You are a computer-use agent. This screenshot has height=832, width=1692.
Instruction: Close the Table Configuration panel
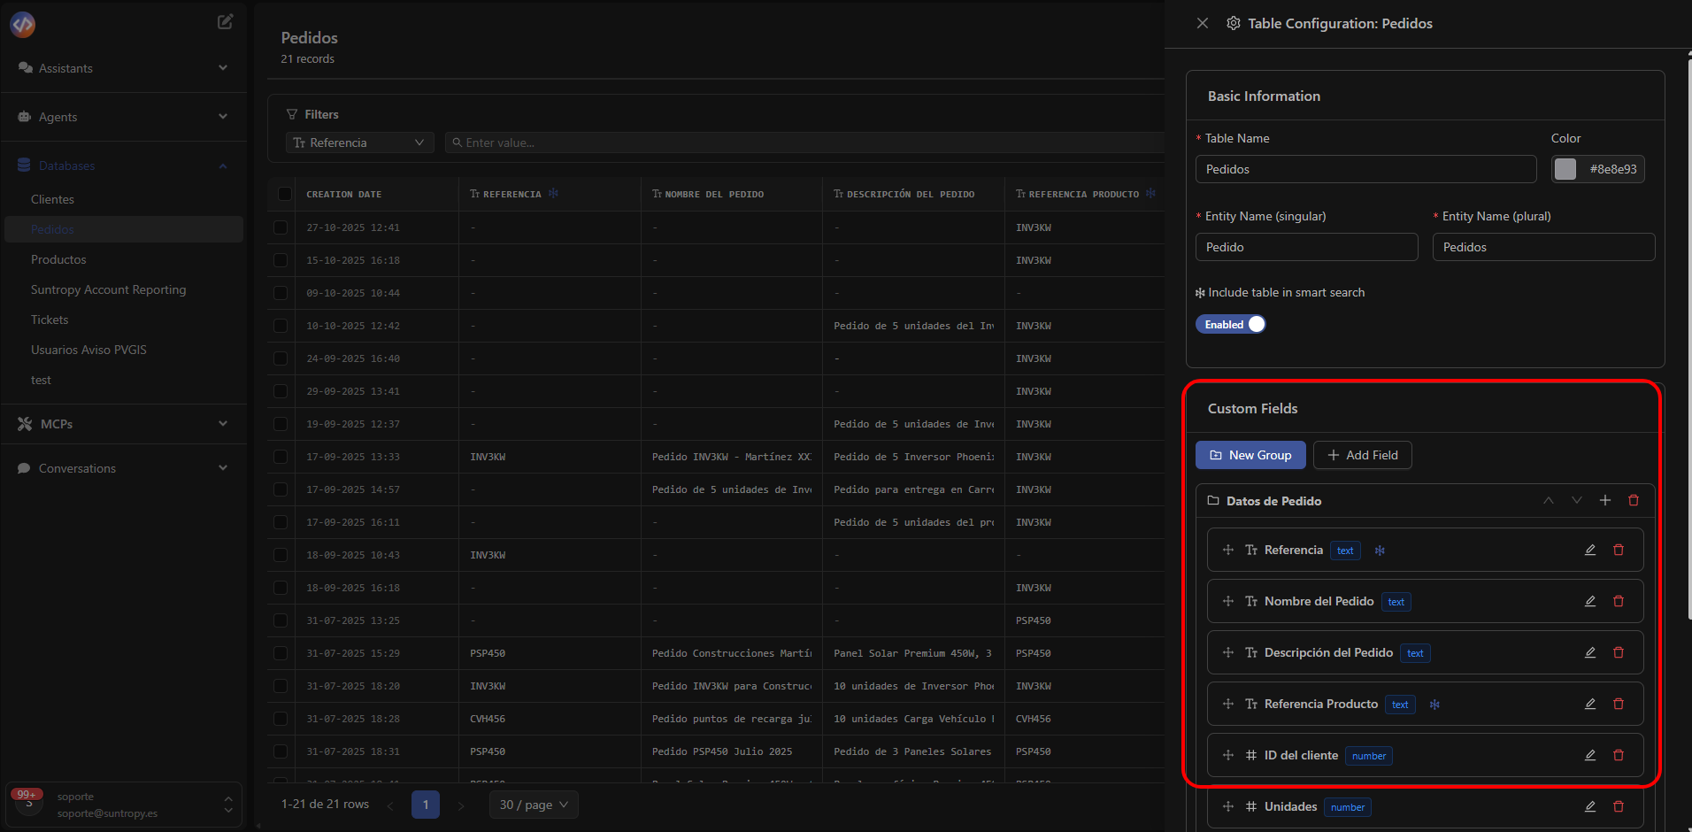(x=1203, y=23)
